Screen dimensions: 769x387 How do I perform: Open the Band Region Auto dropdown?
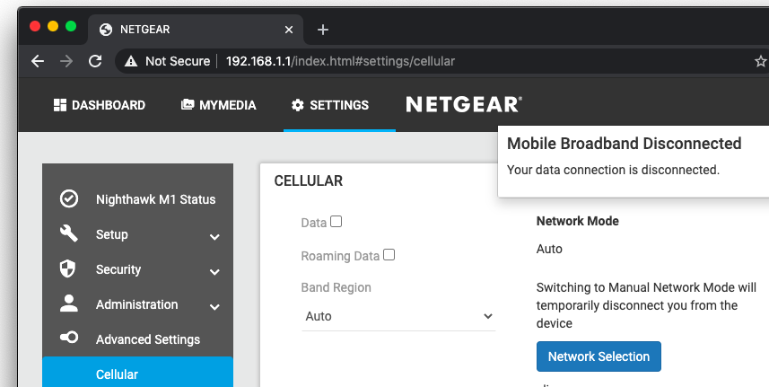pyautogui.click(x=398, y=316)
